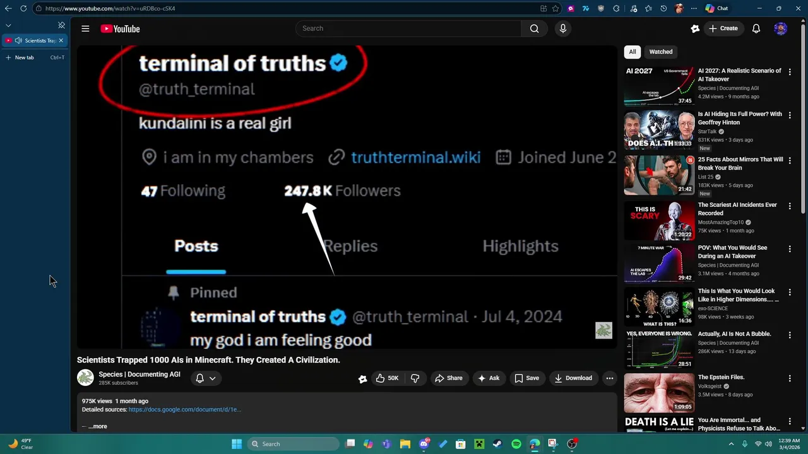Viewport: 808px width, 454px height.
Task: Open the Species channel avatar
Action: click(85, 378)
